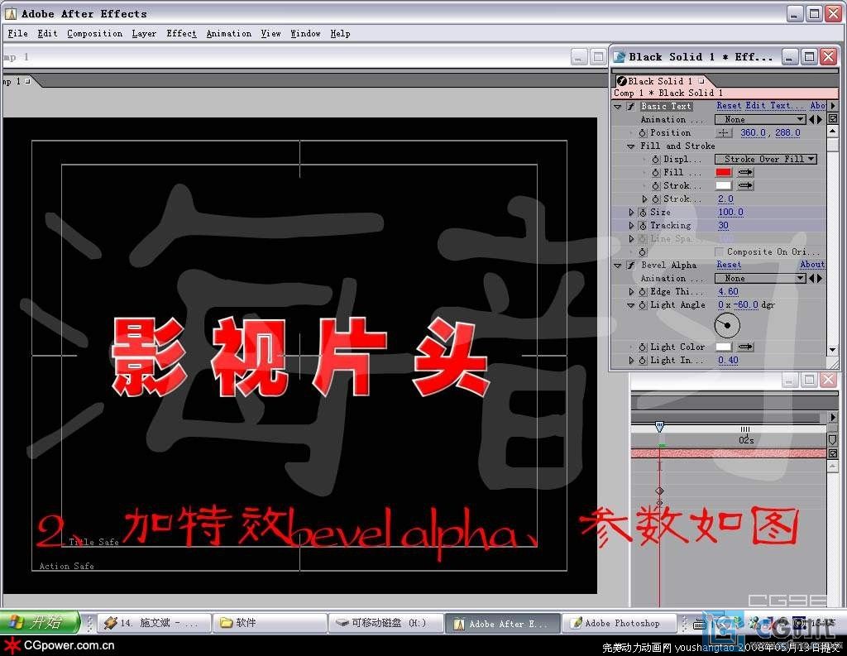Click the Position crosshair point button
847x656 pixels.
point(724,133)
